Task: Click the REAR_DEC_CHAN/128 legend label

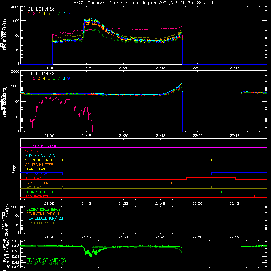Action: pyautogui.click(x=45, y=218)
